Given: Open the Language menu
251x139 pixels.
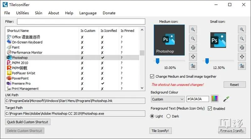Looking at the screenshot, I should pyautogui.click(x=88, y=13).
